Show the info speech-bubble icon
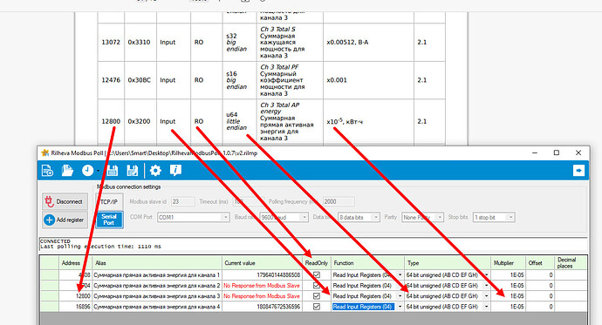602x325 pixels. coord(175,171)
